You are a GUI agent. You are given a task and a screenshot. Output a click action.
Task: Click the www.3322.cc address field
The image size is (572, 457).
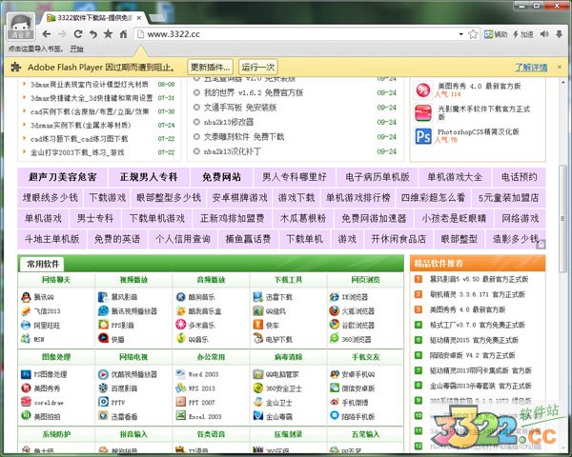(x=296, y=34)
